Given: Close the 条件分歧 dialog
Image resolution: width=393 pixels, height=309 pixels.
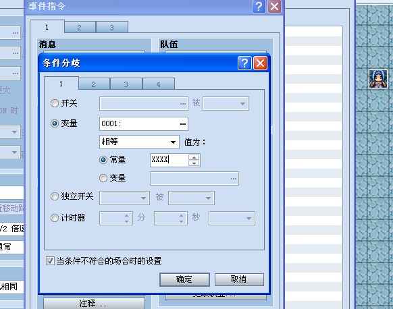Looking at the screenshot, I should tap(260, 63).
